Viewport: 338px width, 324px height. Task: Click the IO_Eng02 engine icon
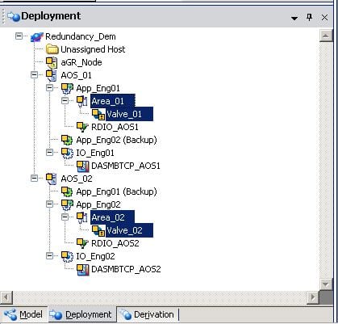click(67, 256)
